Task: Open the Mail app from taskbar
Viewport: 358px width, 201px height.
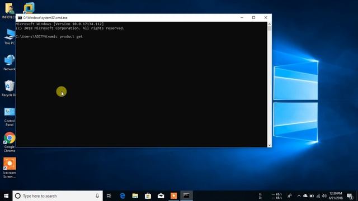Action: point(161,196)
